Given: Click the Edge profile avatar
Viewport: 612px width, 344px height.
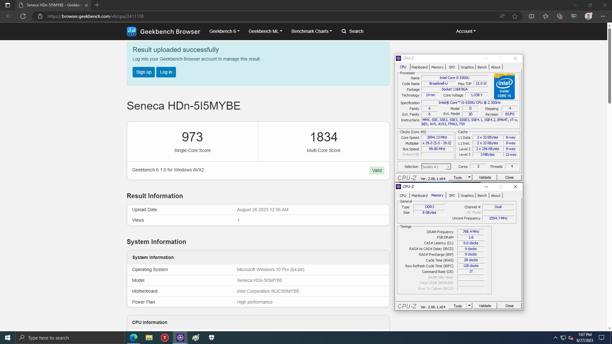Looking at the screenshot, I should [x=588, y=16].
